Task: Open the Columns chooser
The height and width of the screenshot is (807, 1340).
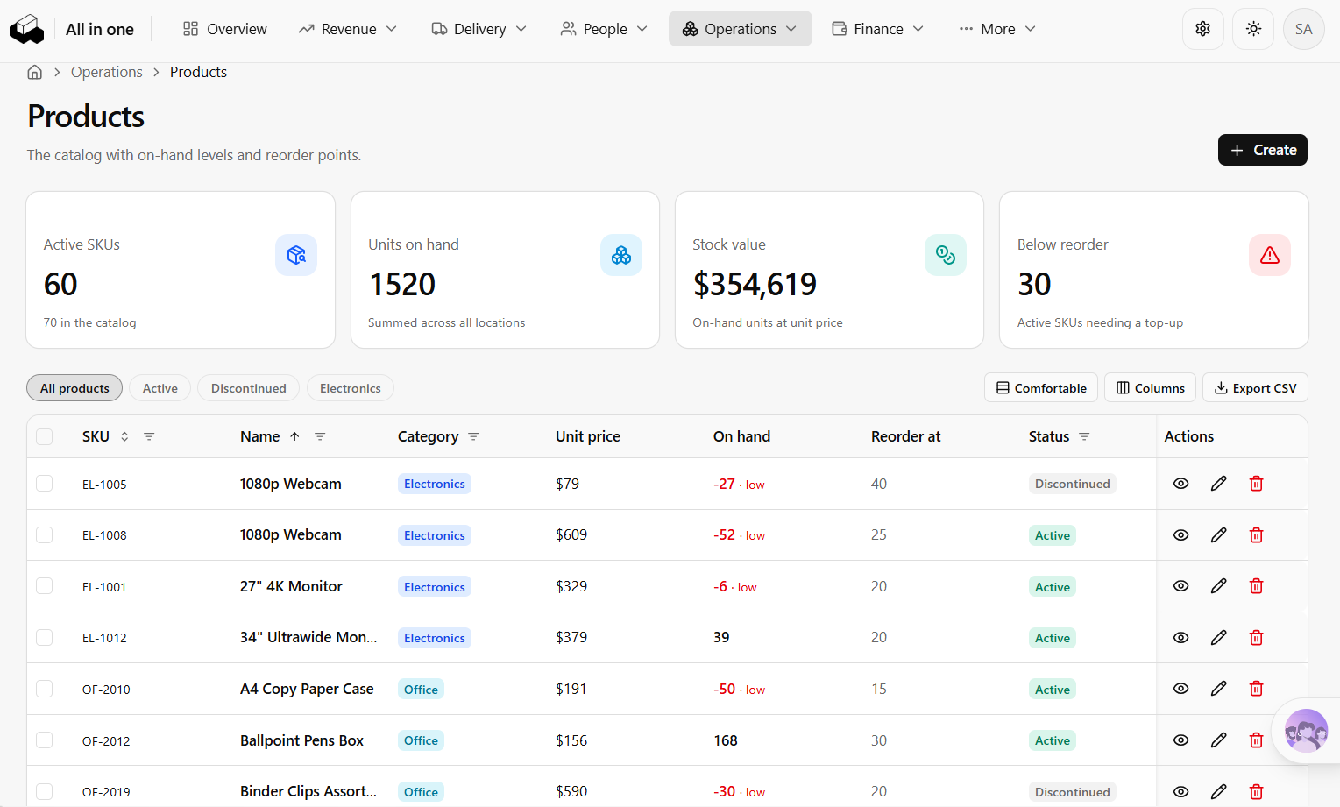Action: pos(1151,388)
